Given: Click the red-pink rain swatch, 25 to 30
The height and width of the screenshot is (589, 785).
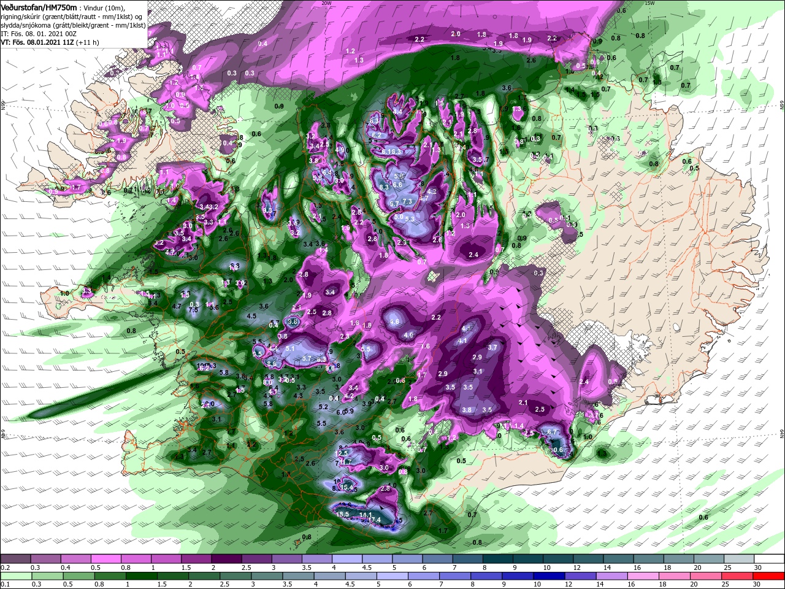Looking at the screenshot, I should point(738,576).
